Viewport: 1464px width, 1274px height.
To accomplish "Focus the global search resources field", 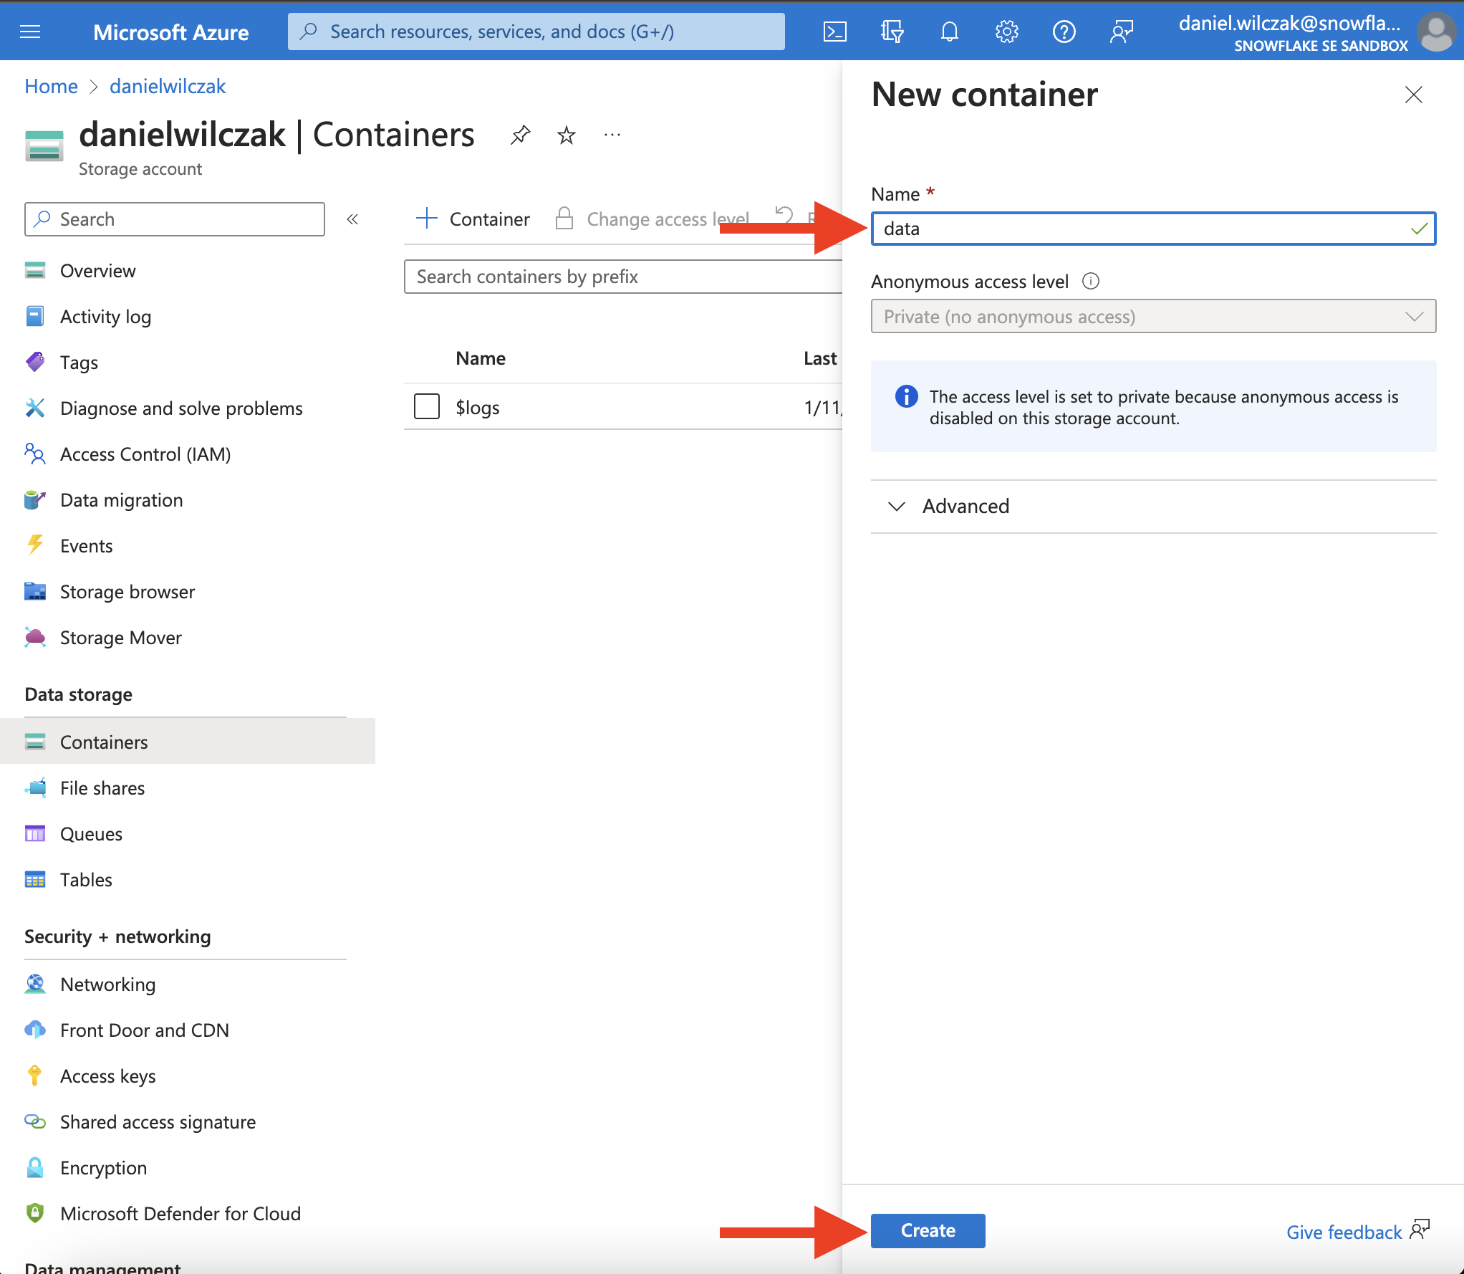I will point(536,32).
